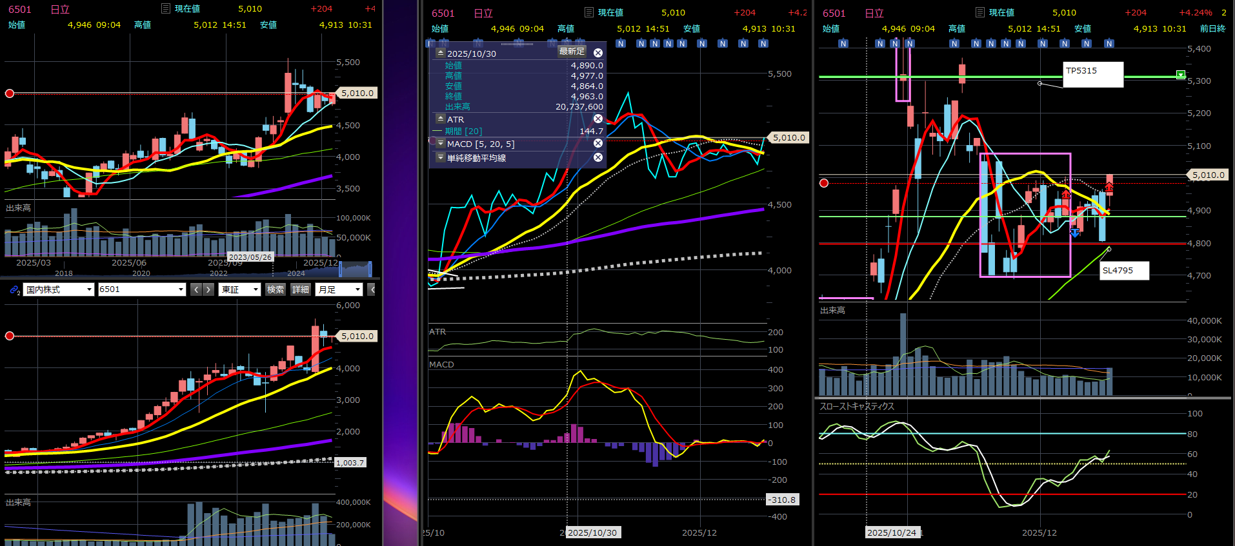This screenshot has width=1235, height=546.
Task: Open the 月足 timeframe dropdown
Action: point(339,289)
